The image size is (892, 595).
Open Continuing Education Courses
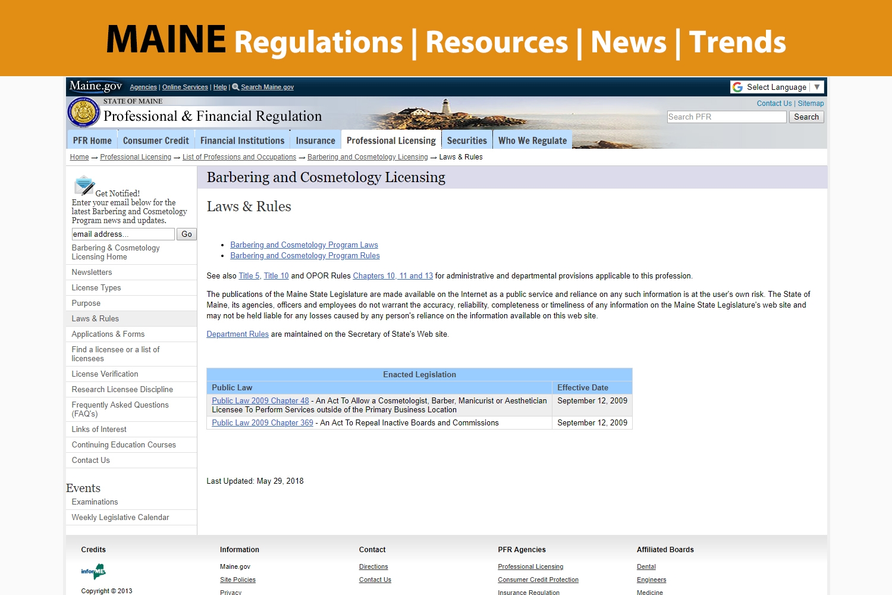tap(131, 444)
